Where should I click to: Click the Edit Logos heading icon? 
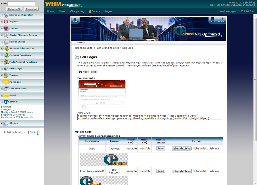(77, 57)
